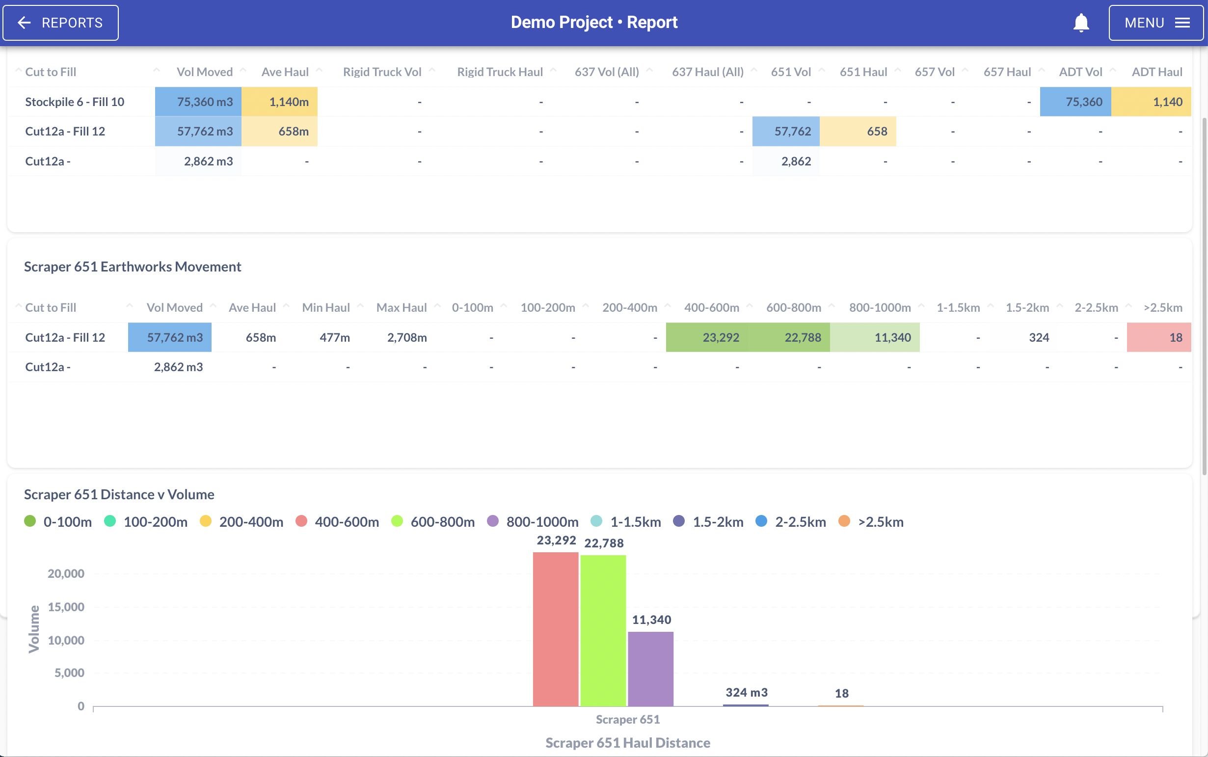This screenshot has height=757, width=1208.
Task: Click the green 22,788 chart bar
Action: click(x=603, y=631)
